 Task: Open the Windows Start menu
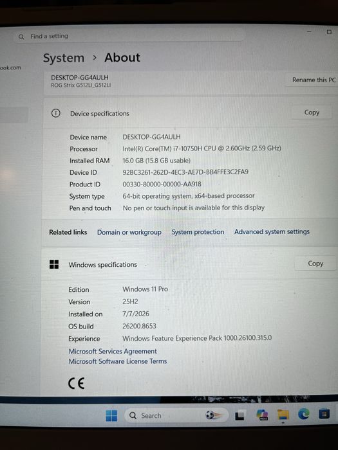pos(111,415)
